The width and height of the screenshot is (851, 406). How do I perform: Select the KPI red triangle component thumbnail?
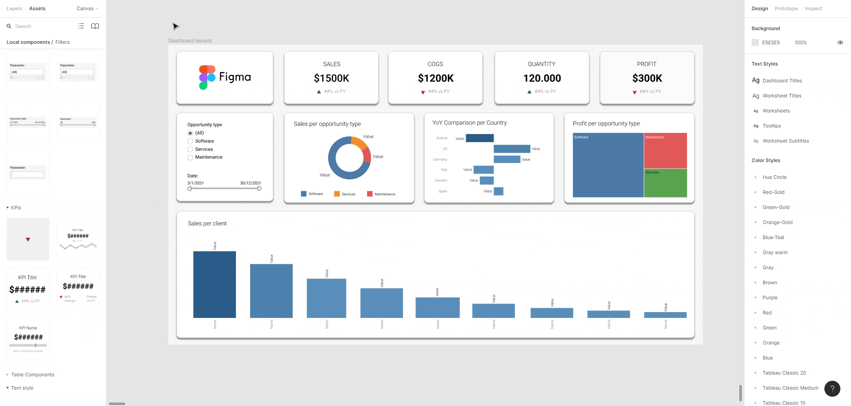click(28, 239)
